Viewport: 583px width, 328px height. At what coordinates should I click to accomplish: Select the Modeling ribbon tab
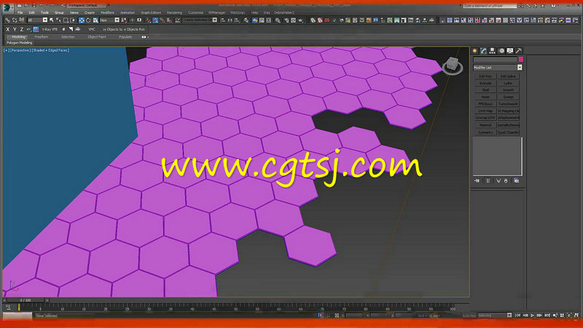[19, 37]
